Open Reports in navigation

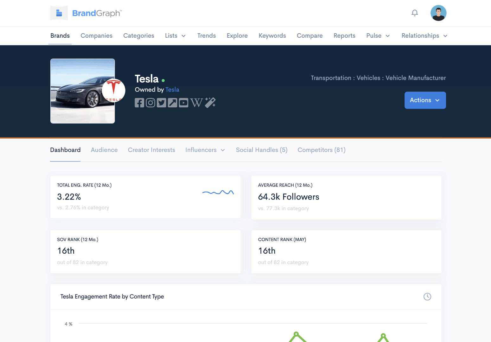344,36
